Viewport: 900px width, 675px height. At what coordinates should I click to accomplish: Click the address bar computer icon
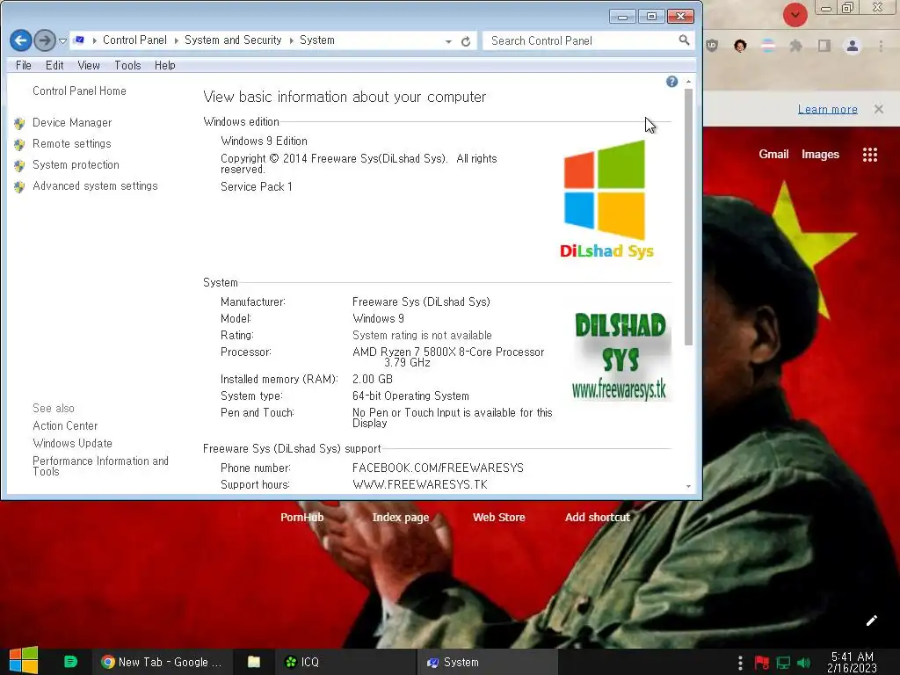79,40
